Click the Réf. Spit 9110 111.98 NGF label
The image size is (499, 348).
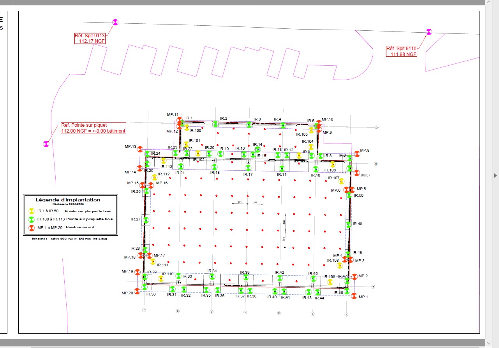(x=402, y=51)
